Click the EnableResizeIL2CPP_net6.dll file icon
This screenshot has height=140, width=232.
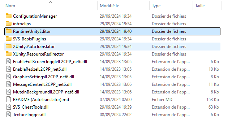click(9, 69)
